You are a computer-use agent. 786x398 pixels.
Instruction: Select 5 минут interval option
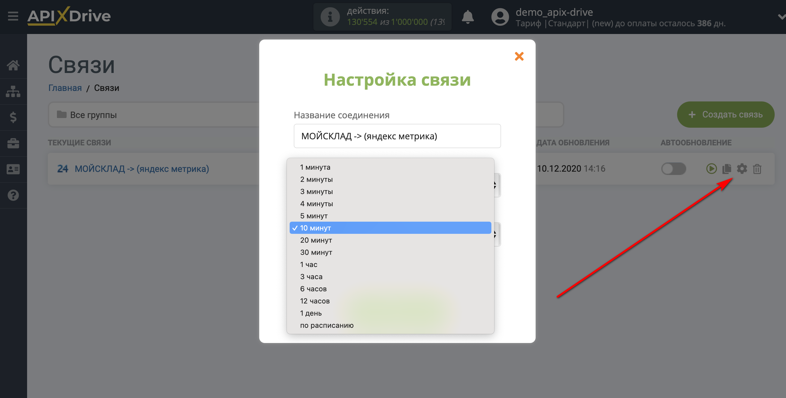[390, 216]
